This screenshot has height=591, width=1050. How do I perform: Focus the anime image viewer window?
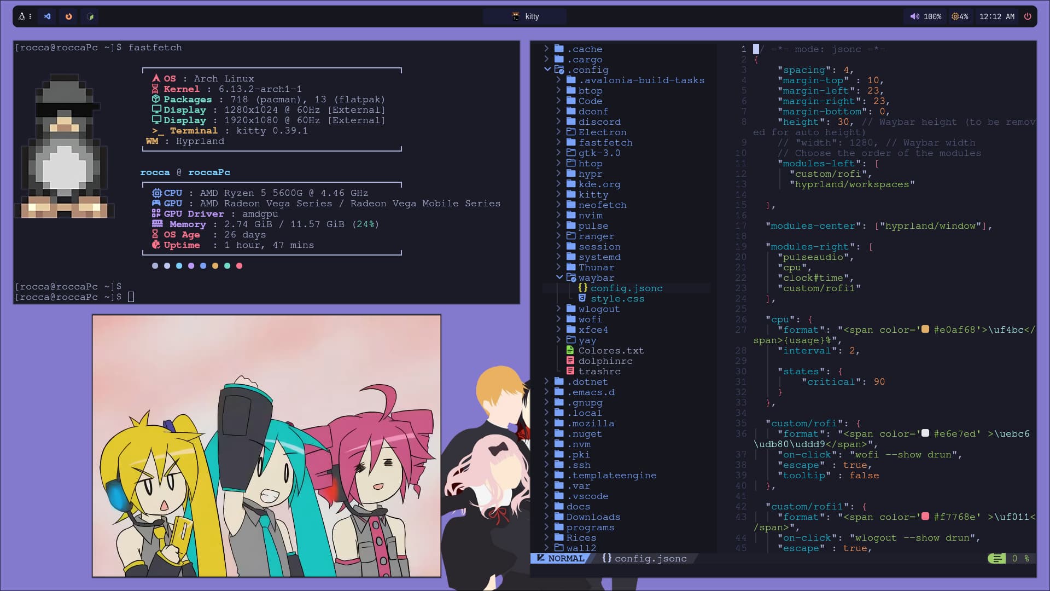[x=266, y=445]
